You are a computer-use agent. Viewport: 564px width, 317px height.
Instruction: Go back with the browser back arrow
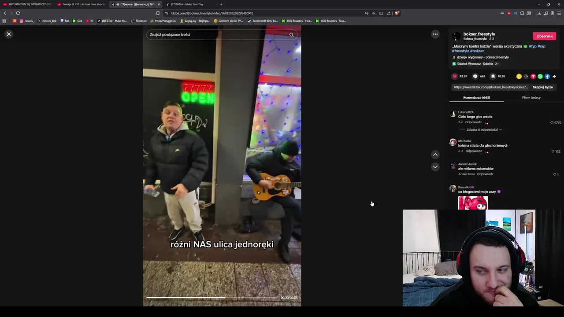pyautogui.click(x=5, y=13)
